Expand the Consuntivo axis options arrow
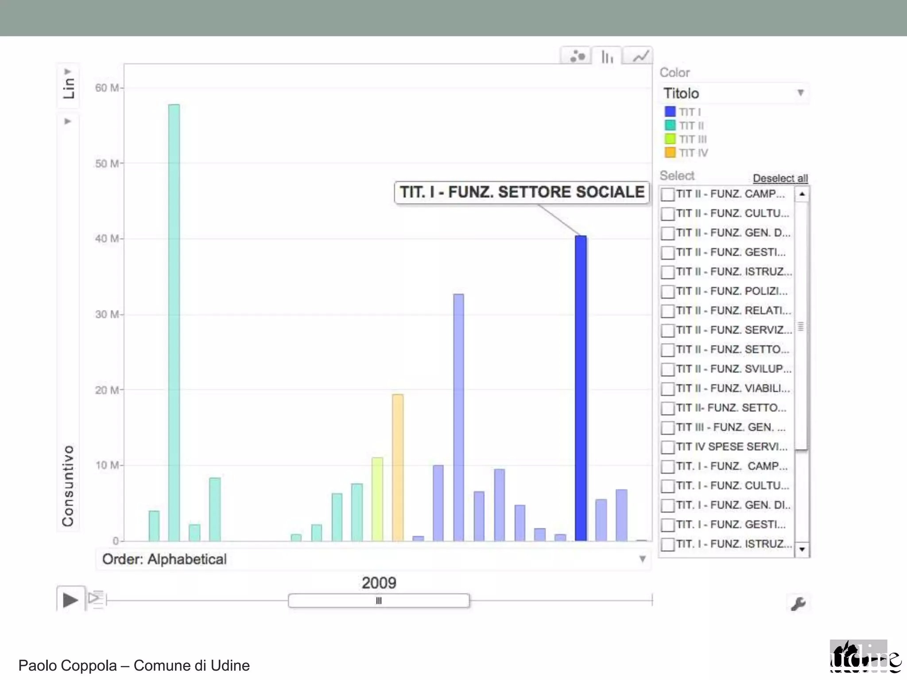The width and height of the screenshot is (907, 680). [68, 121]
